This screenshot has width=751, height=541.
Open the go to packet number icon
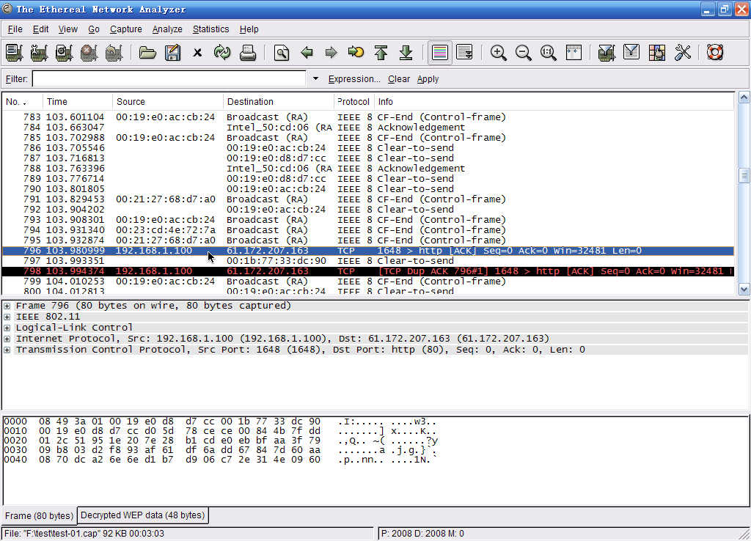click(x=356, y=53)
